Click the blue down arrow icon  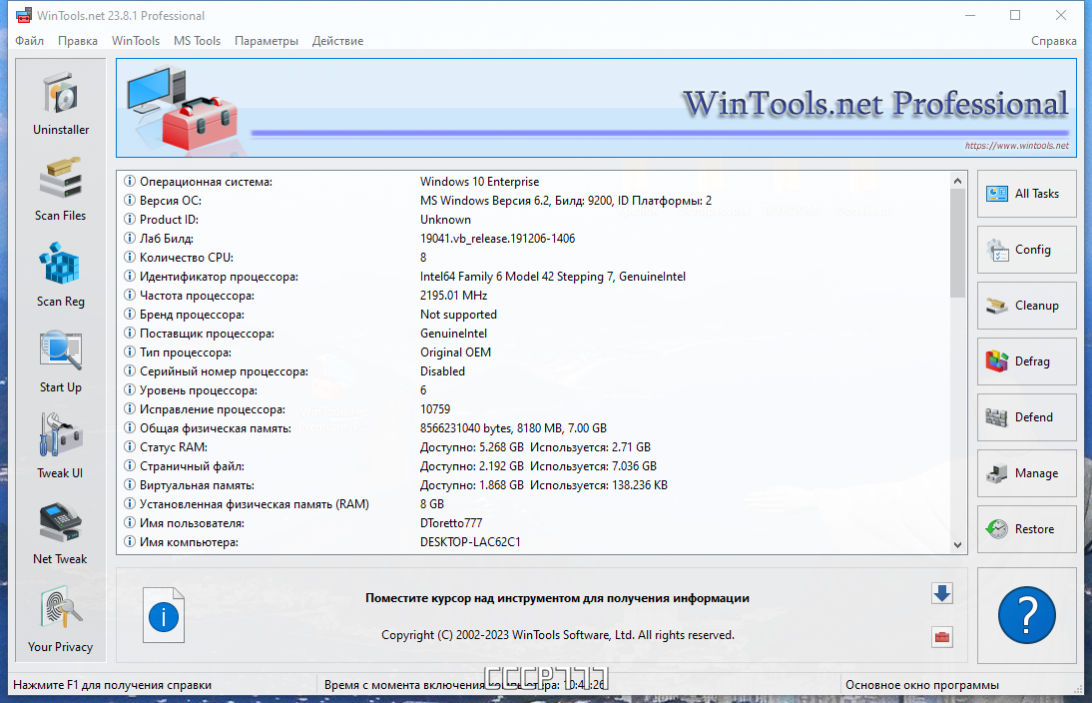pyautogui.click(x=942, y=593)
